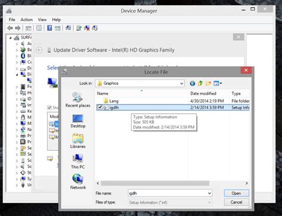Open the Files of type dropdown
Viewport: 282px width, 216px height.
tap(170, 202)
